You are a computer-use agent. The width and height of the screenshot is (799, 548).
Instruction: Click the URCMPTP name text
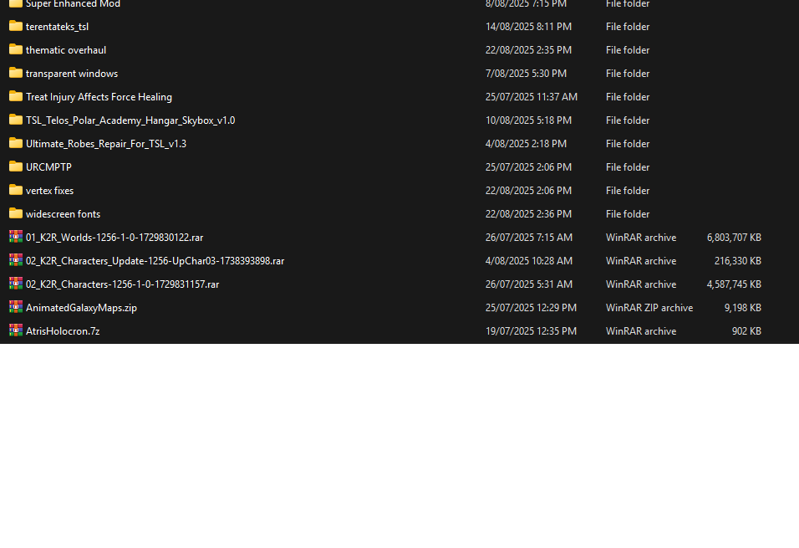[x=48, y=167]
